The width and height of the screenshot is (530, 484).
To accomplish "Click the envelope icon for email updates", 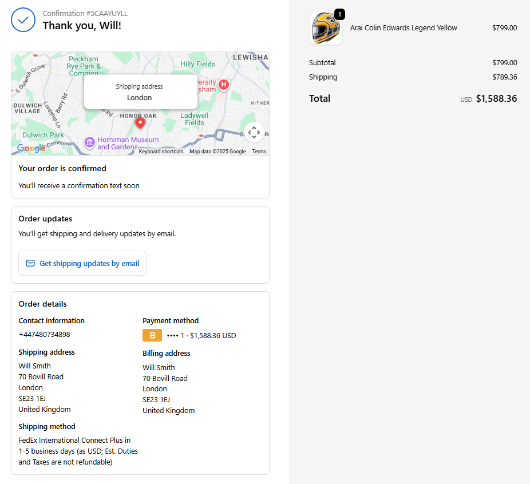I will [x=30, y=264].
